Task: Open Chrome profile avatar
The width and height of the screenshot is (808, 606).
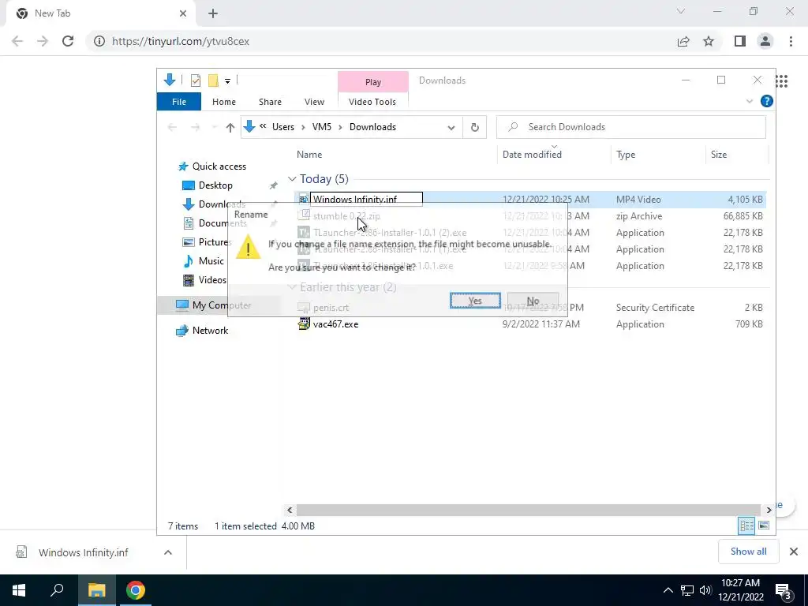Action: 765,41
